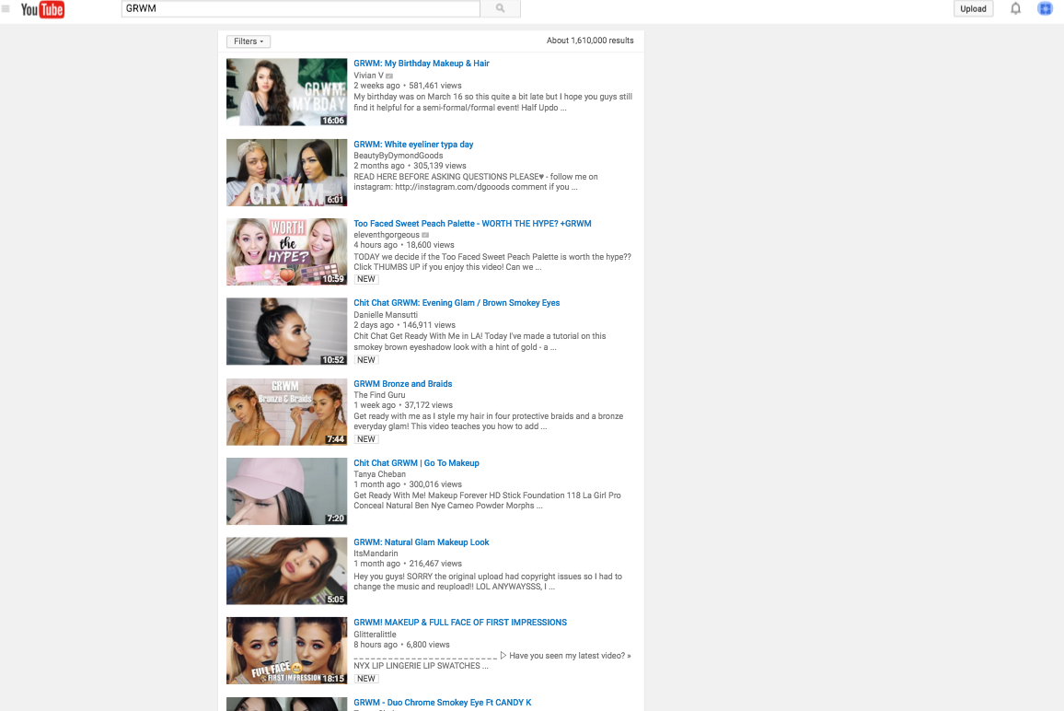Click verified badge next to Vivian V
The width and height of the screenshot is (1064, 711).
(x=389, y=76)
